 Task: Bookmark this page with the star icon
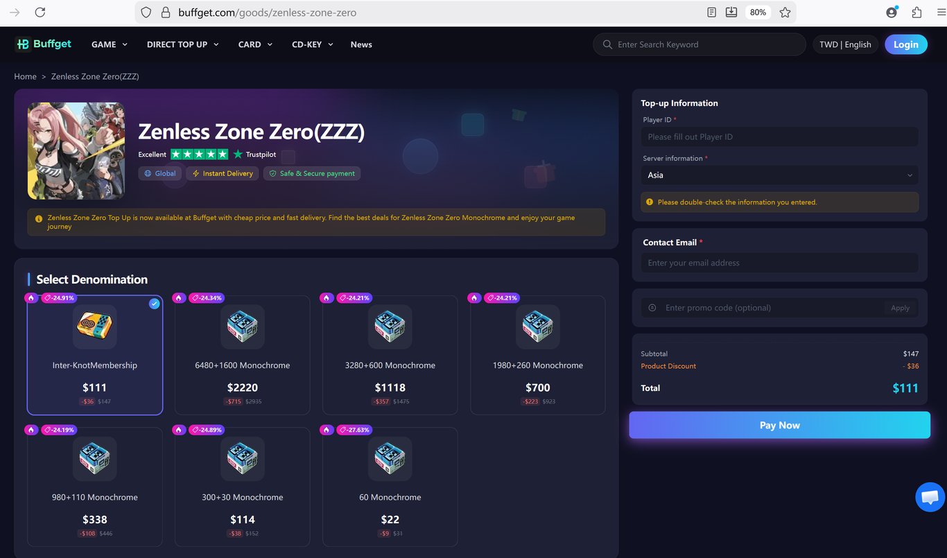coord(785,12)
